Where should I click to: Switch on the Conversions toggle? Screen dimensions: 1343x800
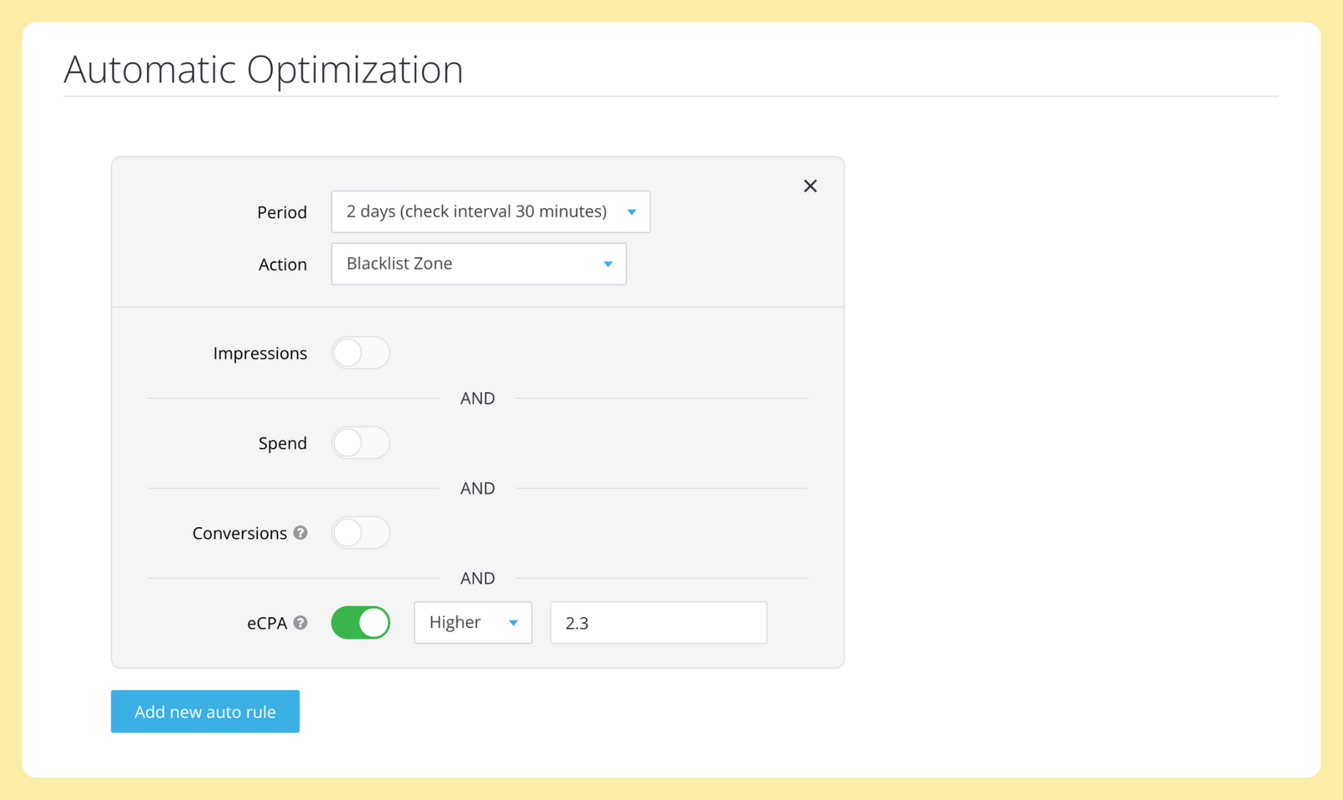pos(361,533)
